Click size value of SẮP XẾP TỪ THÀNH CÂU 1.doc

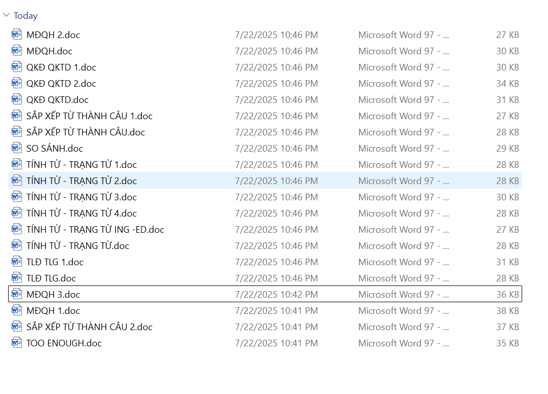tap(507, 116)
